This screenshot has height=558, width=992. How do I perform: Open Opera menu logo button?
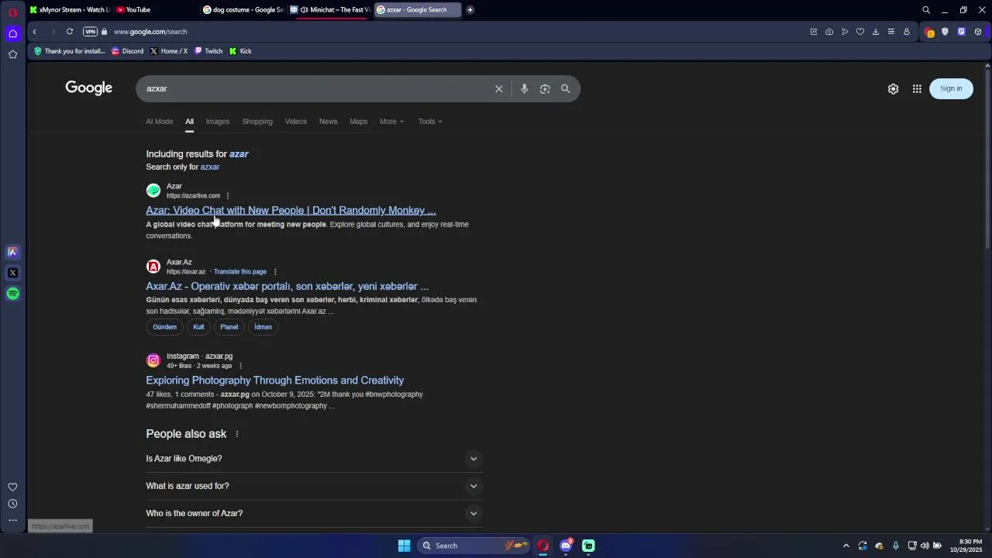pos(13,12)
